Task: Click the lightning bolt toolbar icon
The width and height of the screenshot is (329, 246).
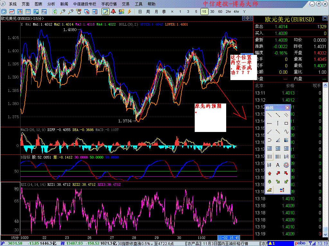Action: pos(129,12)
